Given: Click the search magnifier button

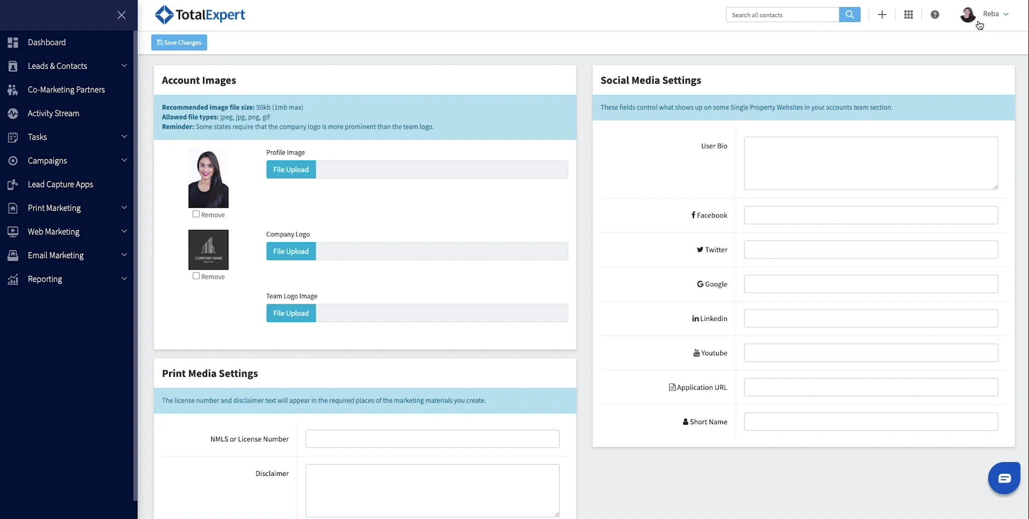Looking at the screenshot, I should (x=850, y=15).
